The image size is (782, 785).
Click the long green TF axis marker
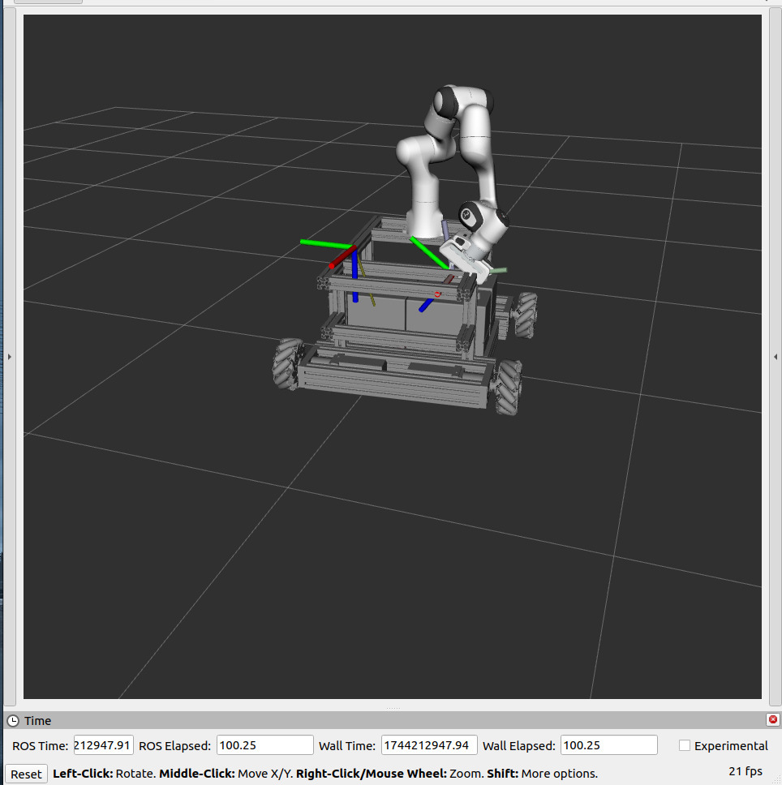pos(324,243)
